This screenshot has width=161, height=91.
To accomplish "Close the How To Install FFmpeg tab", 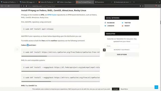I will [x=93, y=2].
